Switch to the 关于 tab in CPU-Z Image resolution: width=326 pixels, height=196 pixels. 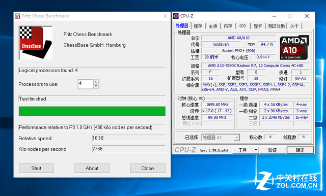(x=294, y=26)
